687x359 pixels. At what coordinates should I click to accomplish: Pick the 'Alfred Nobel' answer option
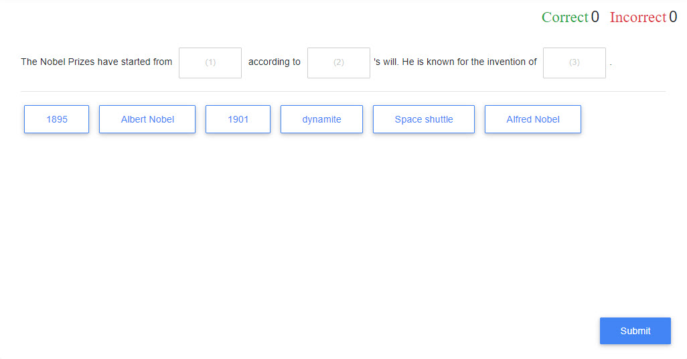[x=533, y=119]
